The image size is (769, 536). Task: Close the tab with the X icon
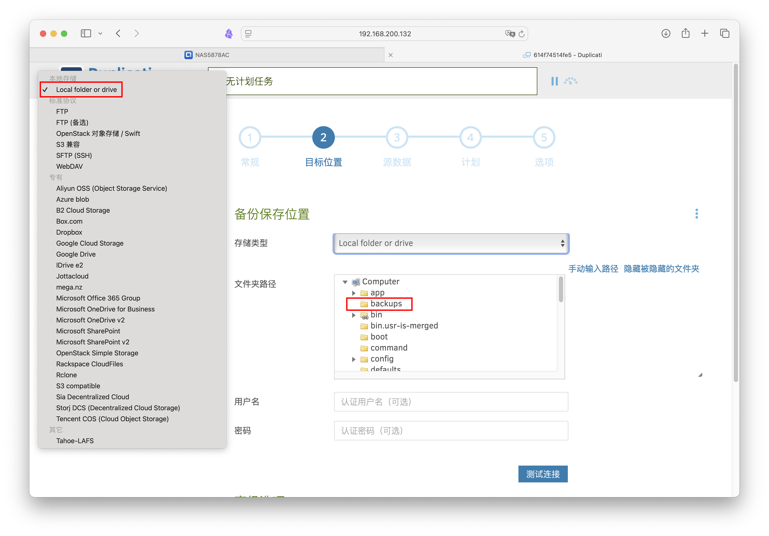(x=391, y=55)
